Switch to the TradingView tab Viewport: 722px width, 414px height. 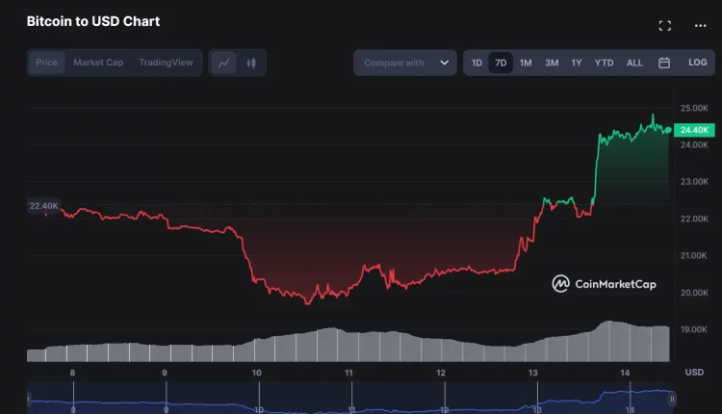(166, 63)
